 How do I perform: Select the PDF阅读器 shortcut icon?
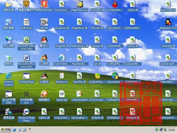pyautogui.click(x=27, y=94)
